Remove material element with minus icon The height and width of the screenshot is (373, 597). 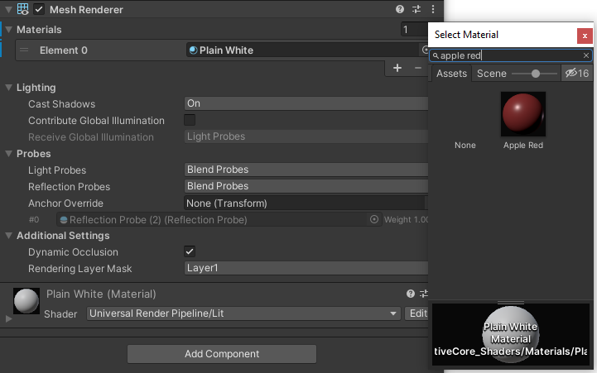click(x=417, y=68)
